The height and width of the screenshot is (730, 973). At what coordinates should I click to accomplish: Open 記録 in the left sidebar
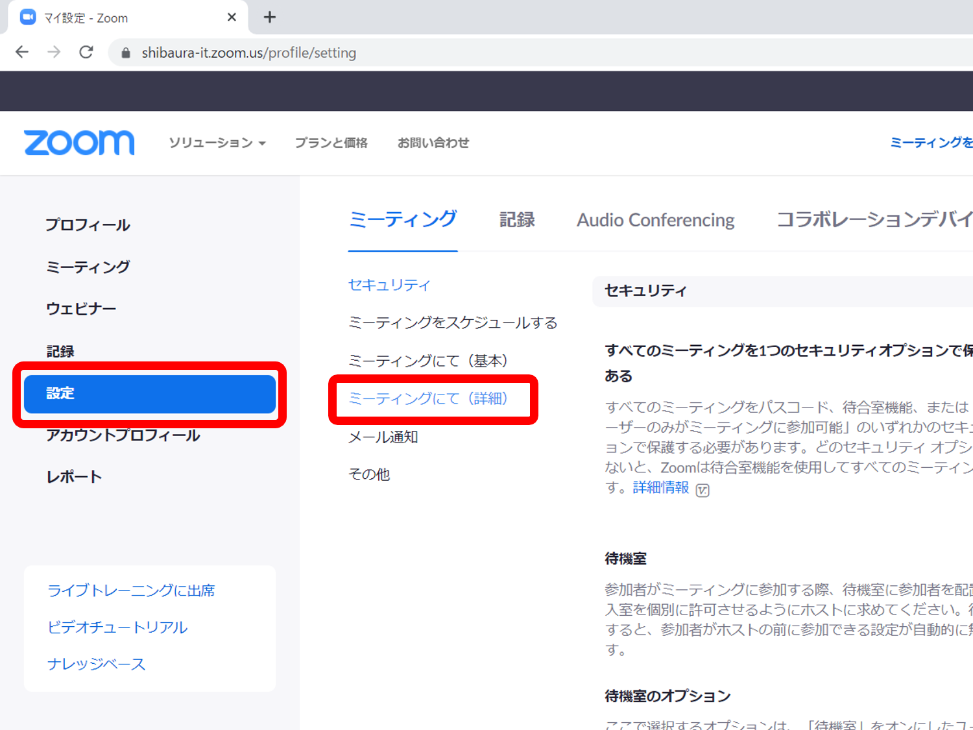(60, 351)
